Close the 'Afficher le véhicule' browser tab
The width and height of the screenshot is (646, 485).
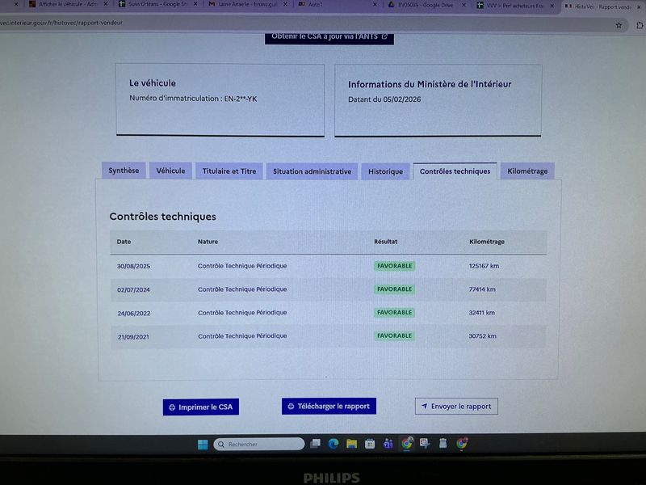tap(106, 4)
